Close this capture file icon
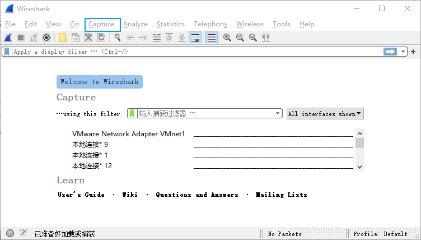The image size is (421, 240). click(x=88, y=38)
